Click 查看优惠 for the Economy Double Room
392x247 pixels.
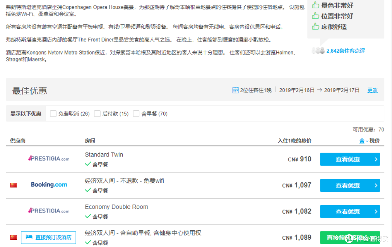coord(350,211)
